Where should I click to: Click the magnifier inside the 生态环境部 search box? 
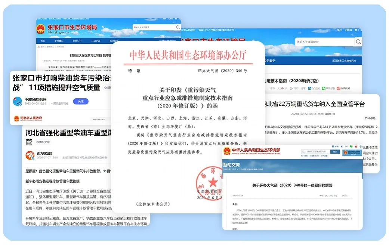[x=303, y=151]
